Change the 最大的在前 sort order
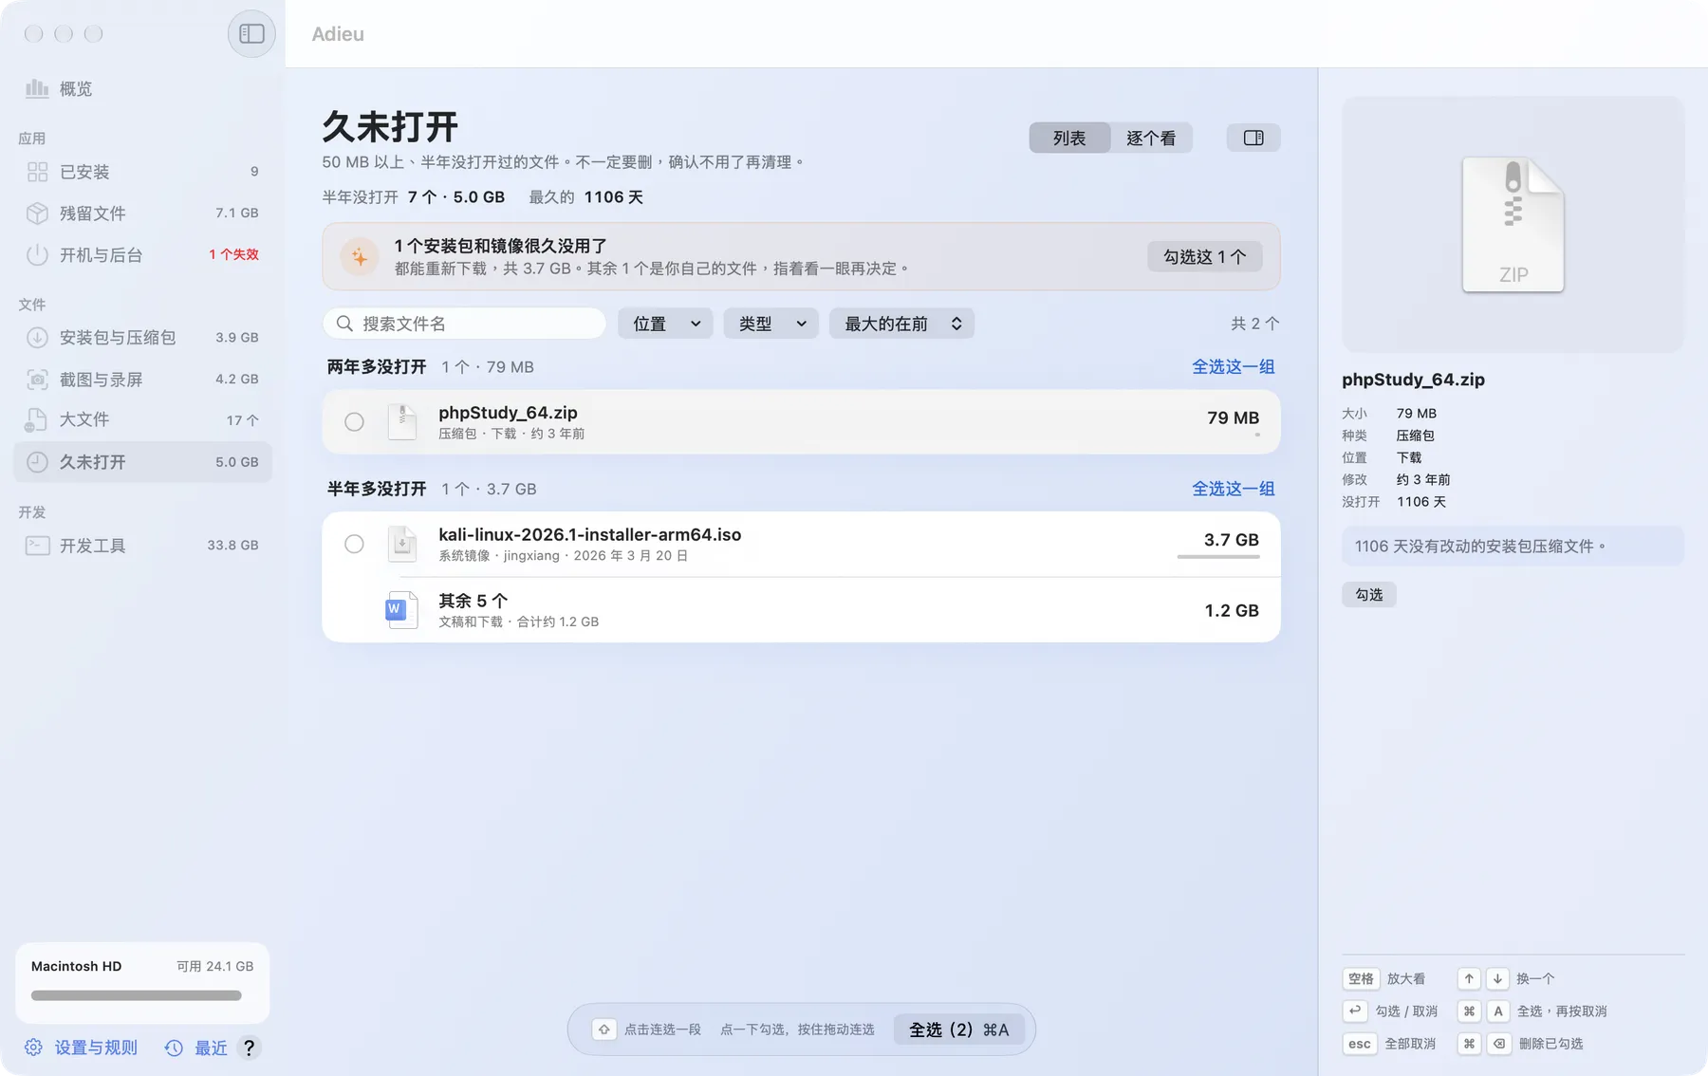Screen dimensions: 1708x1076 point(901,324)
